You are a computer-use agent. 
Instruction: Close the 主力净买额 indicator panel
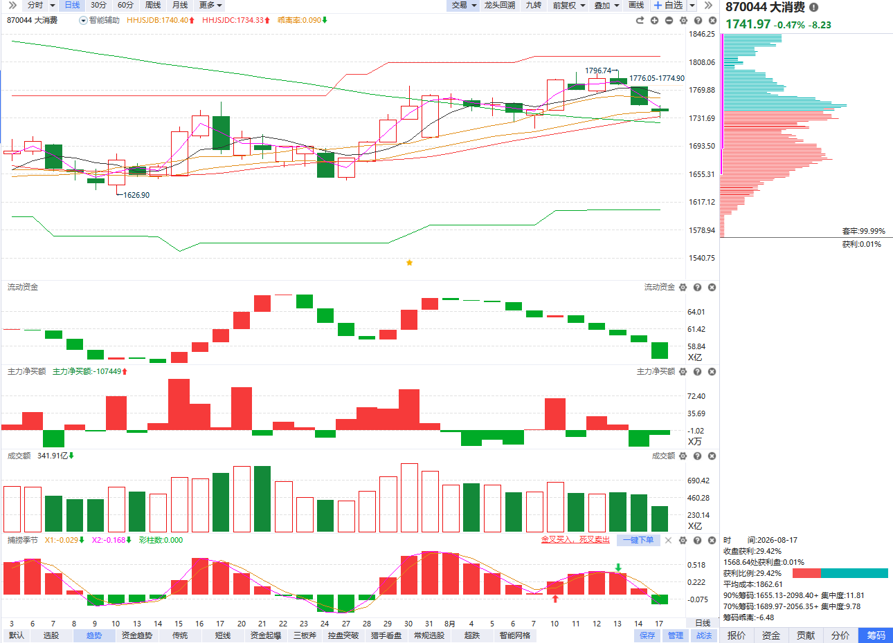click(712, 371)
